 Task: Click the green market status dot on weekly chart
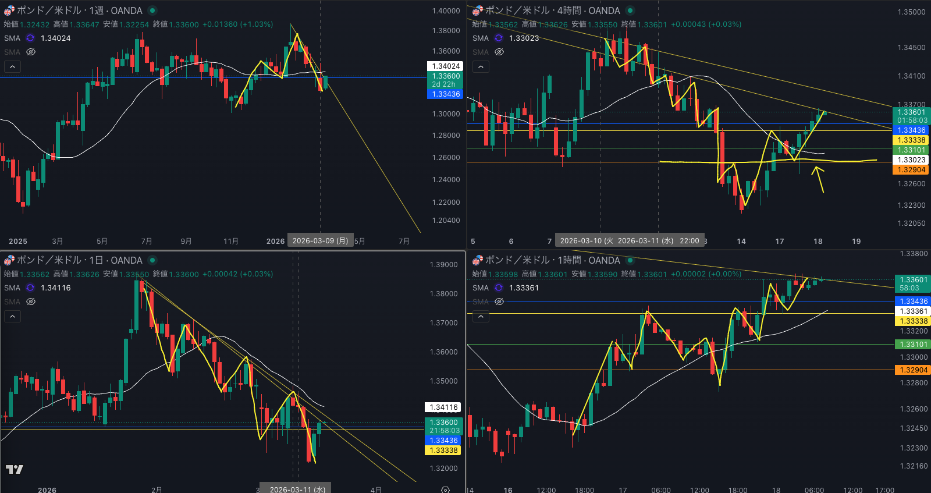[152, 10]
